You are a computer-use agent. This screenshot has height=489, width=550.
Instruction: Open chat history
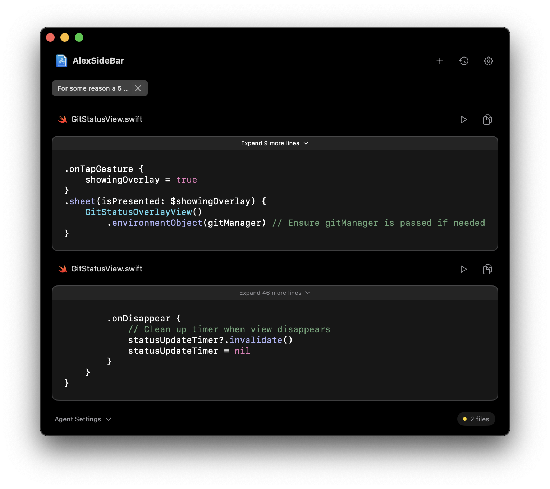click(464, 61)
